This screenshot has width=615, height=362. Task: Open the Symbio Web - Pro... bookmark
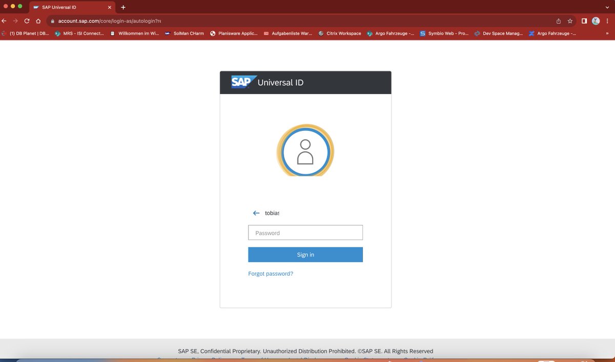click(444, 33)
